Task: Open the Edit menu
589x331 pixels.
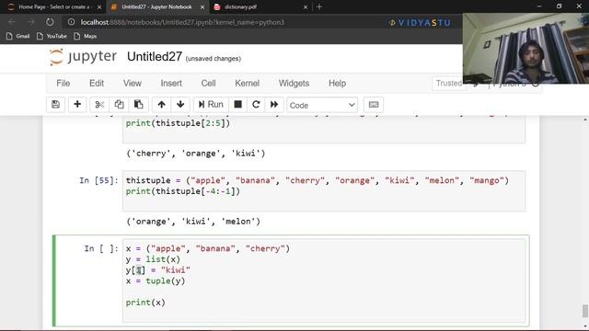Action: point(97,84)
